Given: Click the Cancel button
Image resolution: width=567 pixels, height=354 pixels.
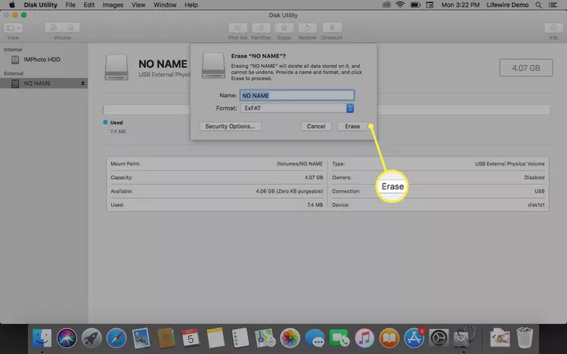Looking at the screenshot, I should [316, 126].
